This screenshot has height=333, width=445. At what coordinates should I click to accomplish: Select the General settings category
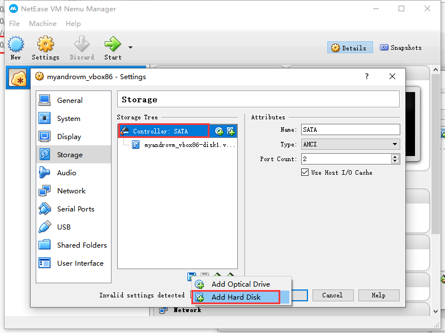pyautogui.click(x=74, y=100)
